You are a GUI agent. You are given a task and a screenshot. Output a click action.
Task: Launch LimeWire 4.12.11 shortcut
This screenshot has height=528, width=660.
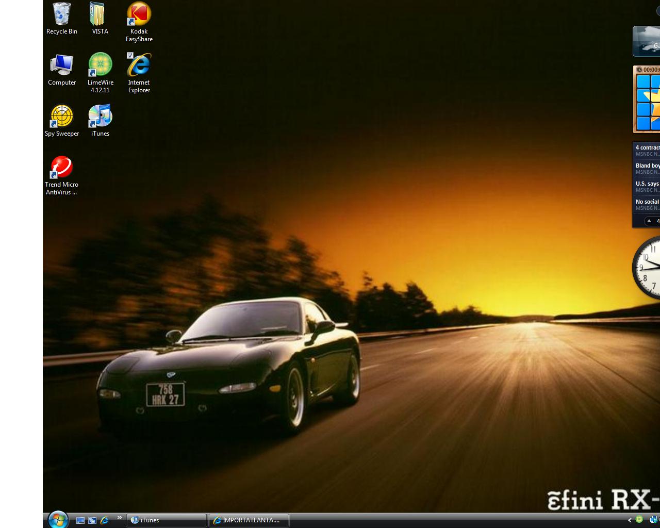(100, 66)
